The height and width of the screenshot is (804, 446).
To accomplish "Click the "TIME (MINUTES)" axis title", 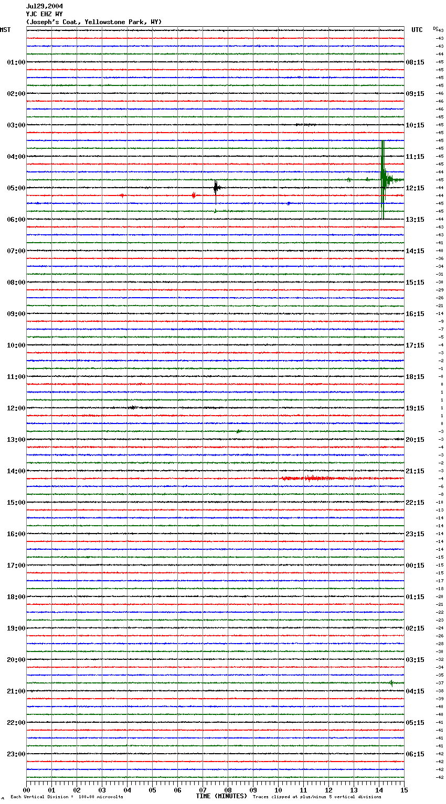I will [221, 796].
